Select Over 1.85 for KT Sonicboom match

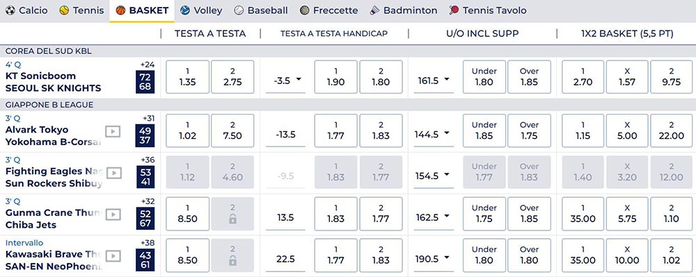point(529,77)
